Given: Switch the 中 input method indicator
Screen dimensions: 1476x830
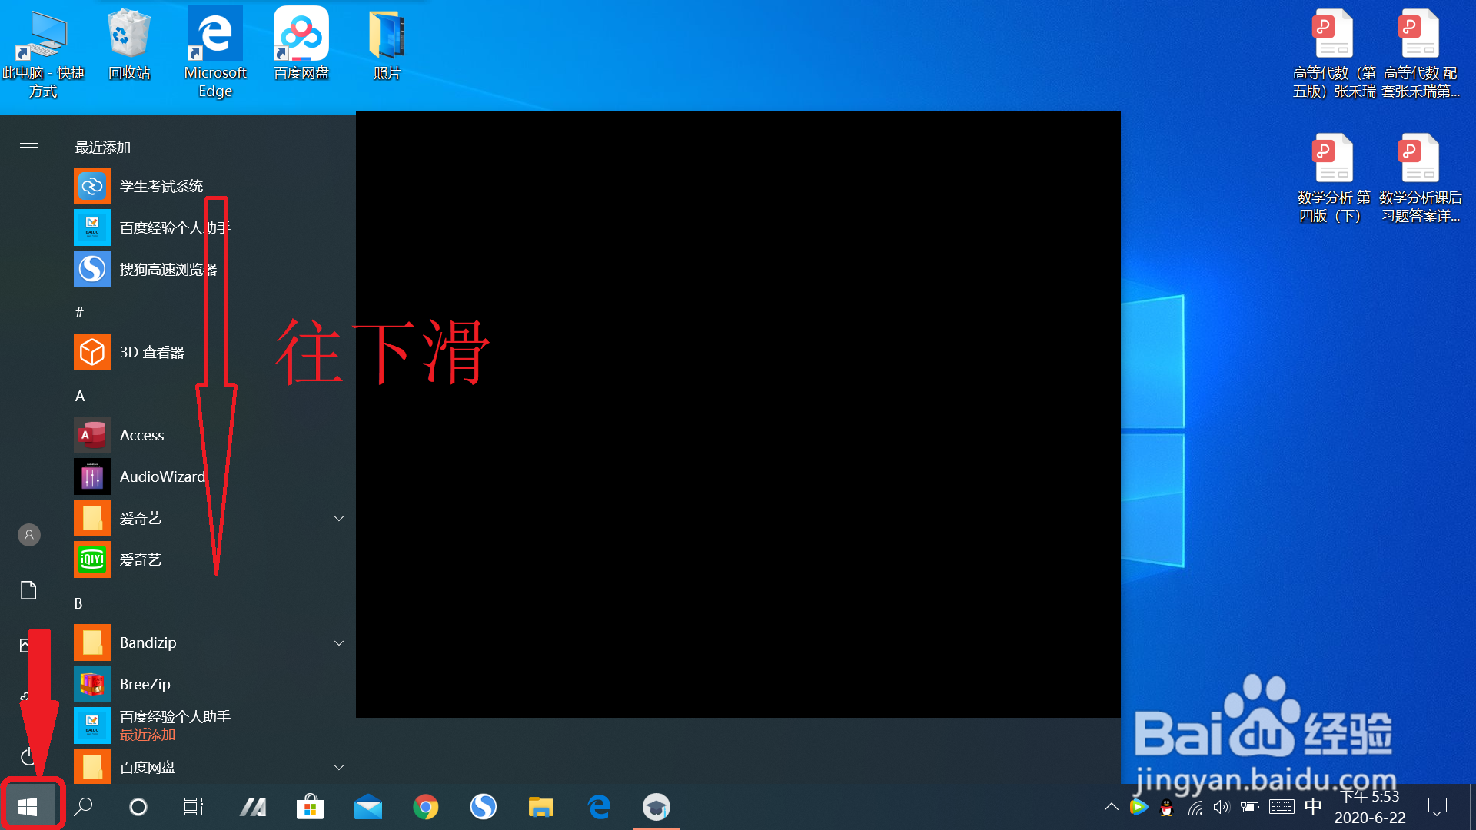Looking at the screenshot, I should tap(1313, 807).
